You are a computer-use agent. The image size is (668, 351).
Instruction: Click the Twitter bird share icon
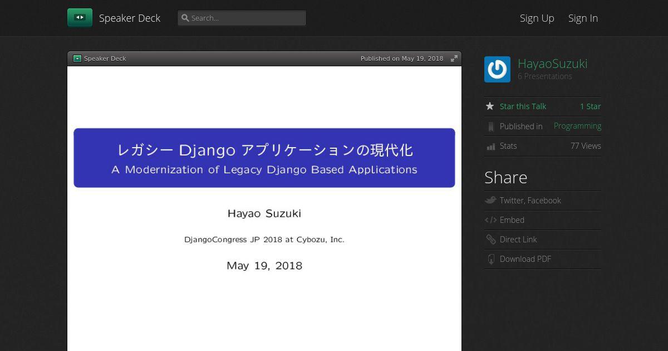coord(490,201)
